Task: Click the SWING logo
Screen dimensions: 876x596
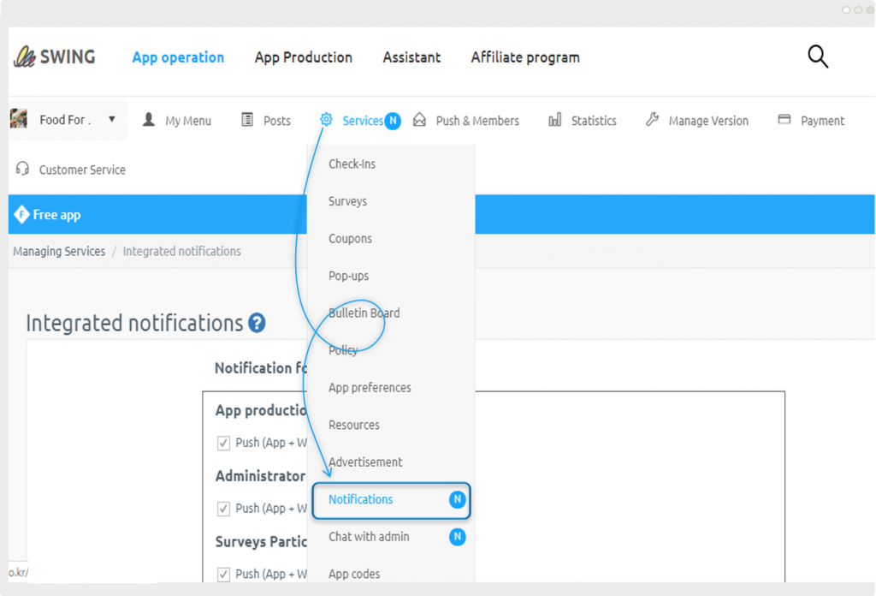Action: pos(55,57)
